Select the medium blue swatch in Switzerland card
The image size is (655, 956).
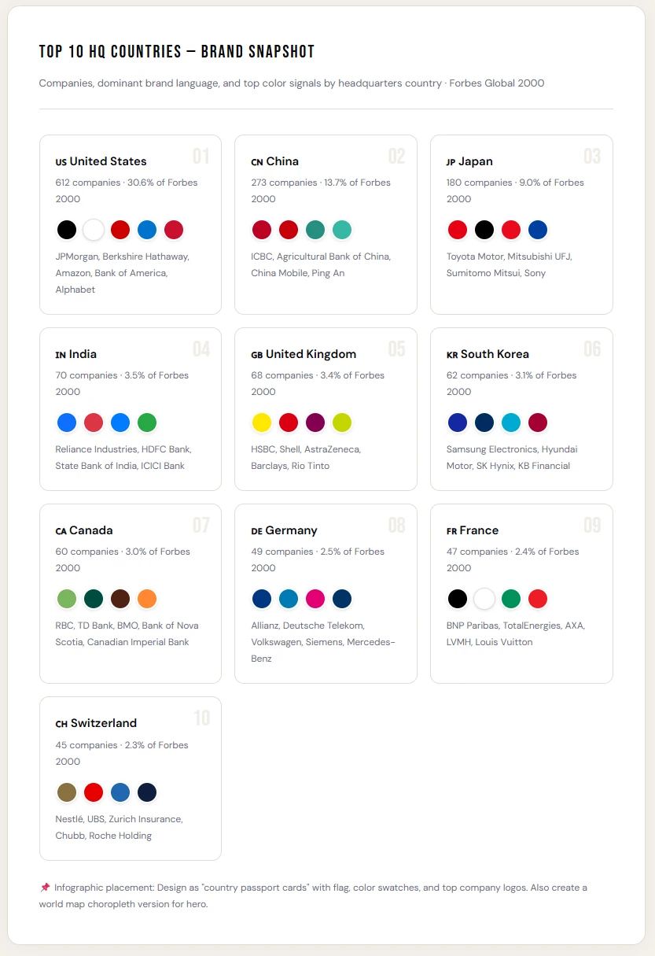(x=120, y=792)
